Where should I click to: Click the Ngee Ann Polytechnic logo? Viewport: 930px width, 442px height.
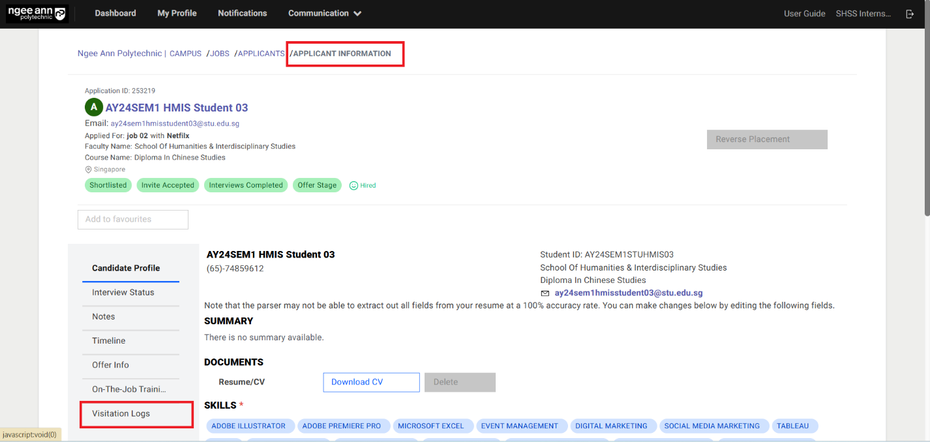click(37, 13)
